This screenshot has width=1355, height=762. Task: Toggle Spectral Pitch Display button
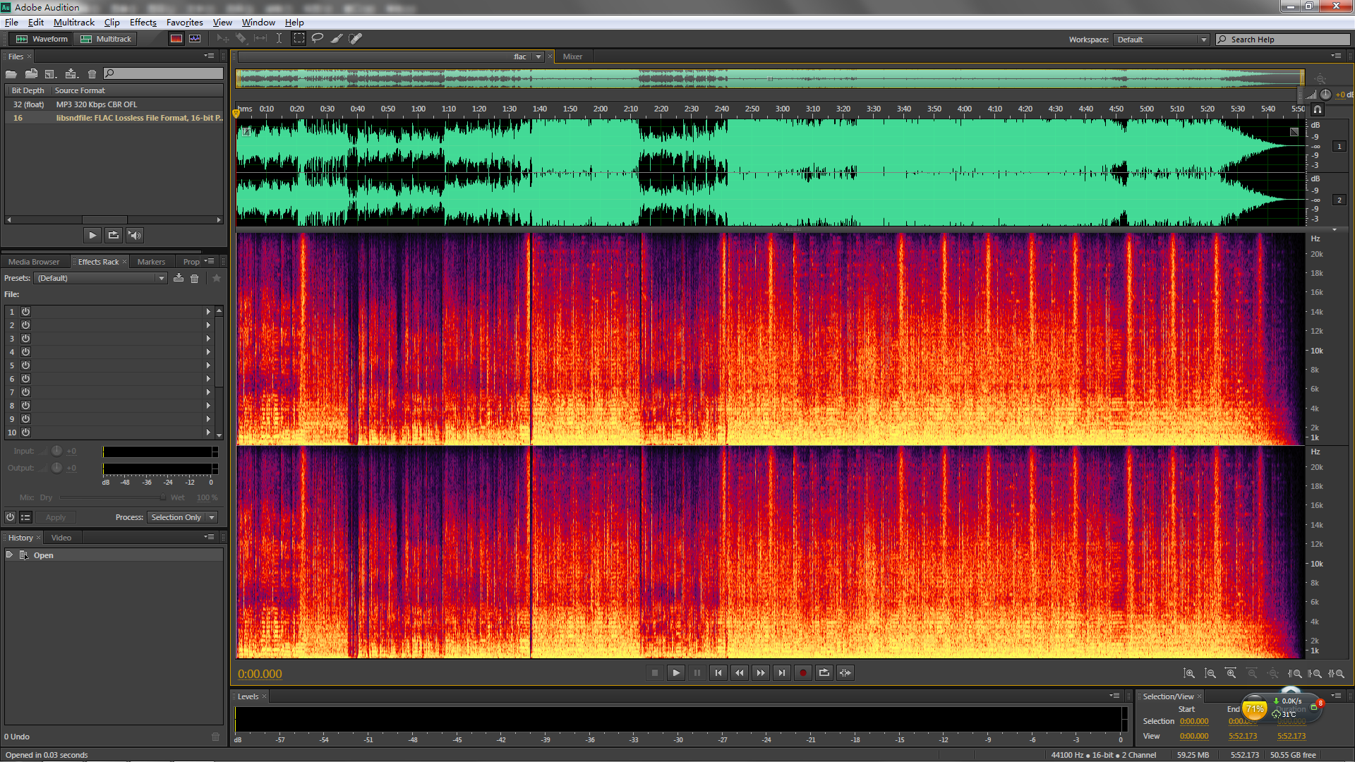click(195, 39)
